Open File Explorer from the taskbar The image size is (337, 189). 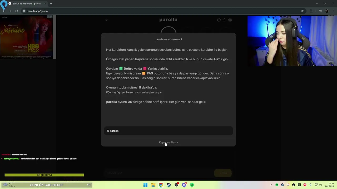153,185
